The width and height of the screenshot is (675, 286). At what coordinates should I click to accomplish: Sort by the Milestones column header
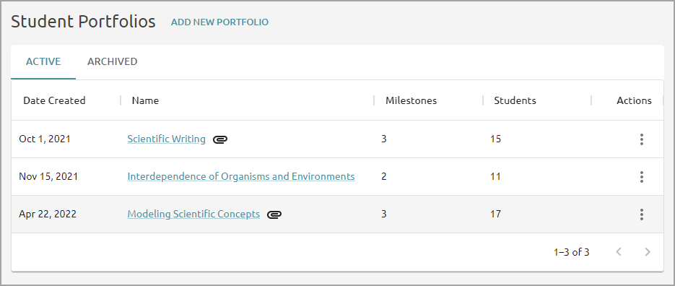(x=411, y=100)
